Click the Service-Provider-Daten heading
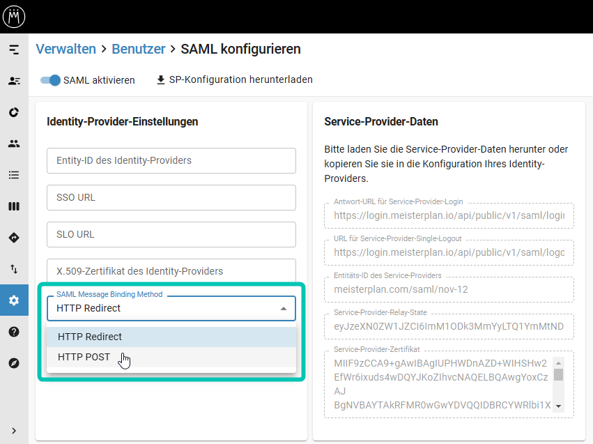 (381, 122)
